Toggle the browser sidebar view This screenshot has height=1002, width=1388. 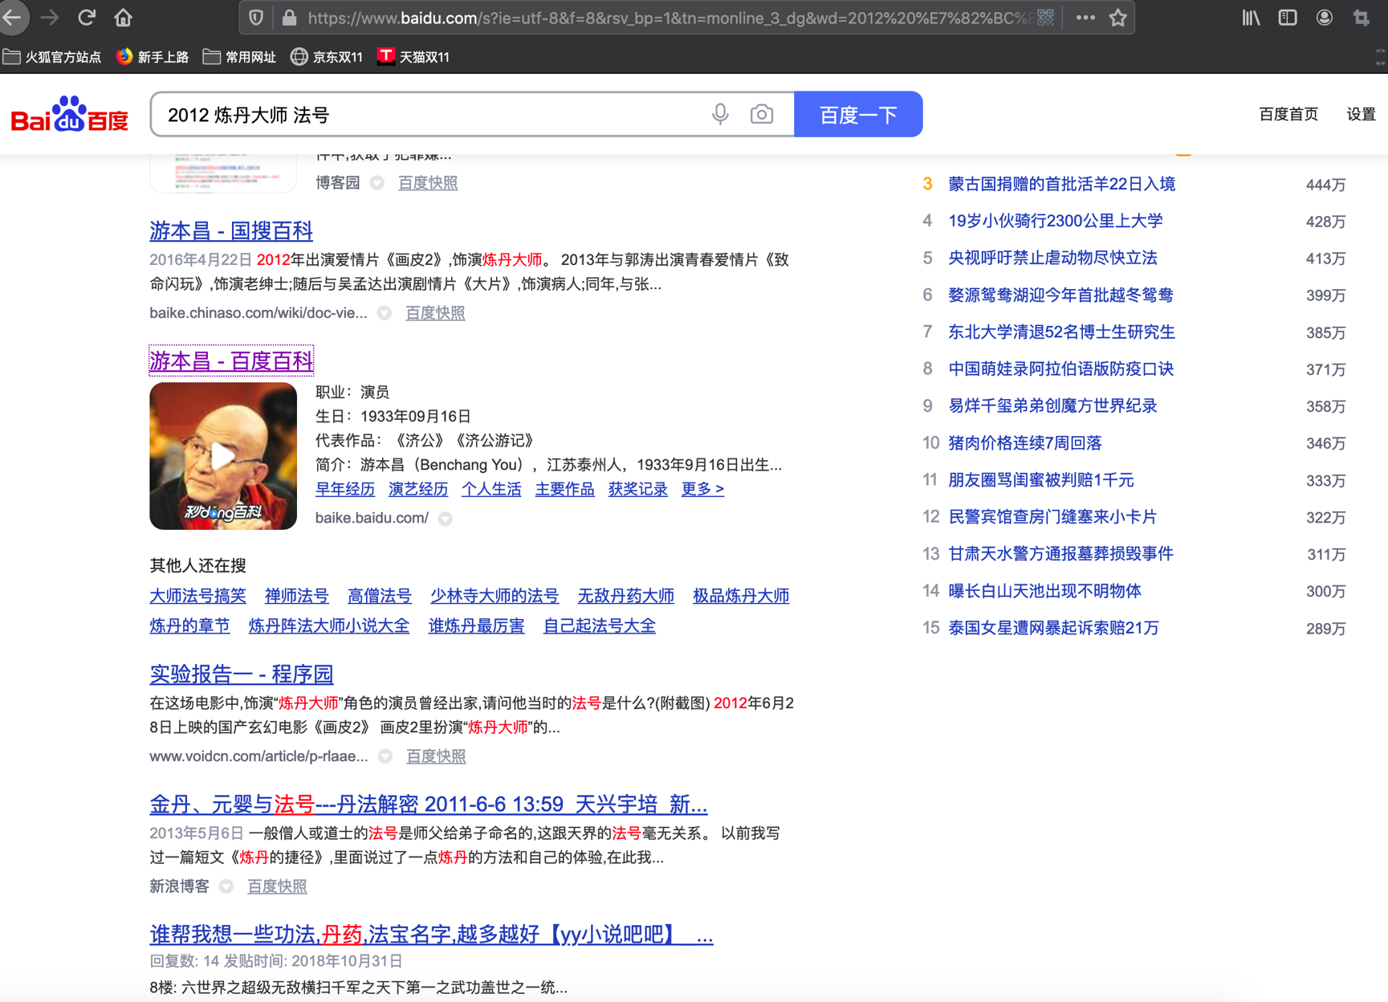(x=1288, y=18)
